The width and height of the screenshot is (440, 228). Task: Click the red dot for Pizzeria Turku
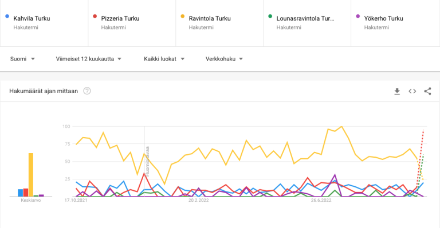click(x=95, y=16)
